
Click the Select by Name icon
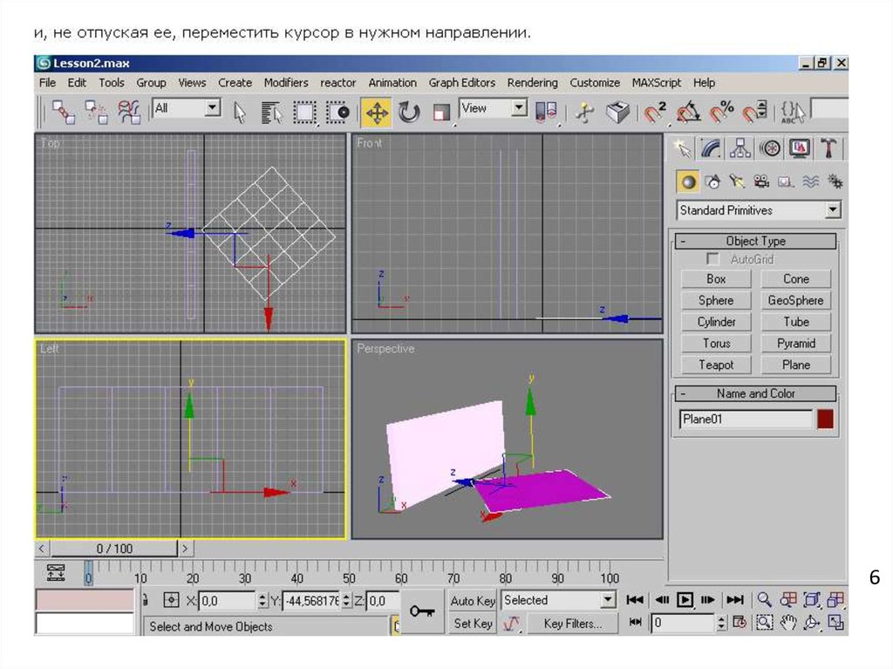[x=272, y=112]
